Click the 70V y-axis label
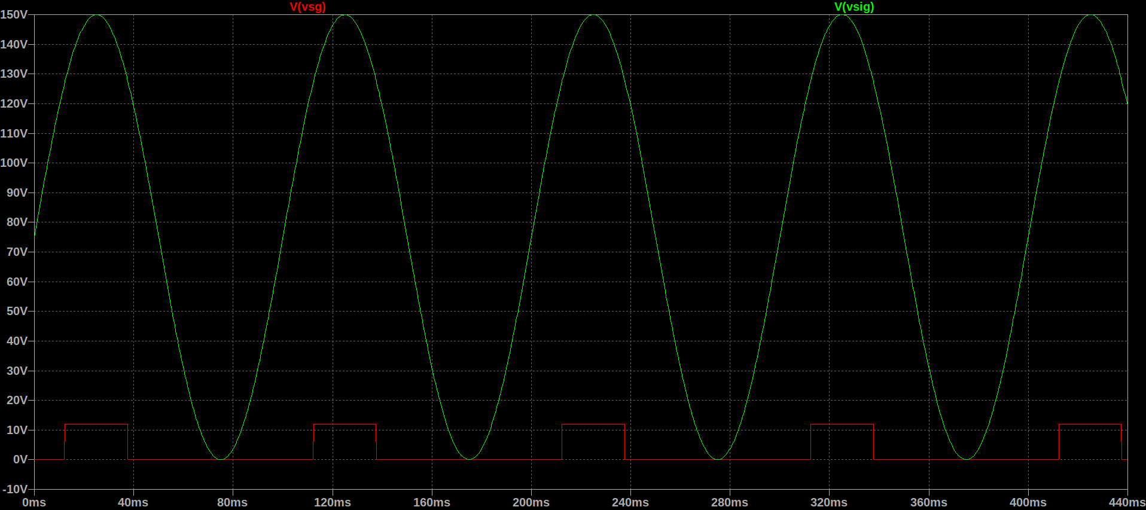Image resolution: width=1146 pixels, height=510 pixels. click(x=17, y=252)
